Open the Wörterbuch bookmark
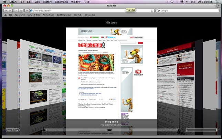 (48, 15)
